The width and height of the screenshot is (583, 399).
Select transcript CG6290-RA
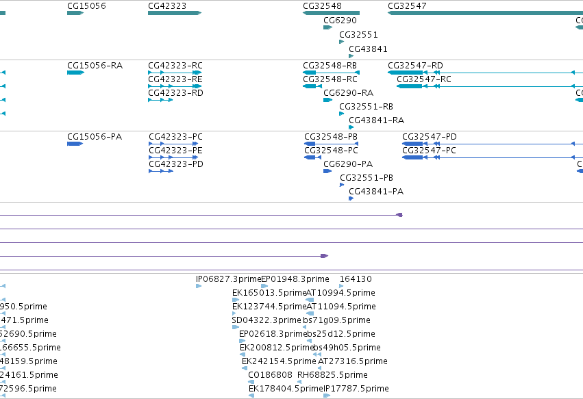[349, 93]
